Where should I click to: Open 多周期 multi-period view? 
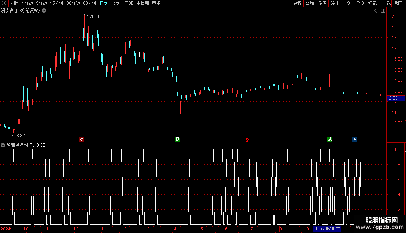pos(142,3)
